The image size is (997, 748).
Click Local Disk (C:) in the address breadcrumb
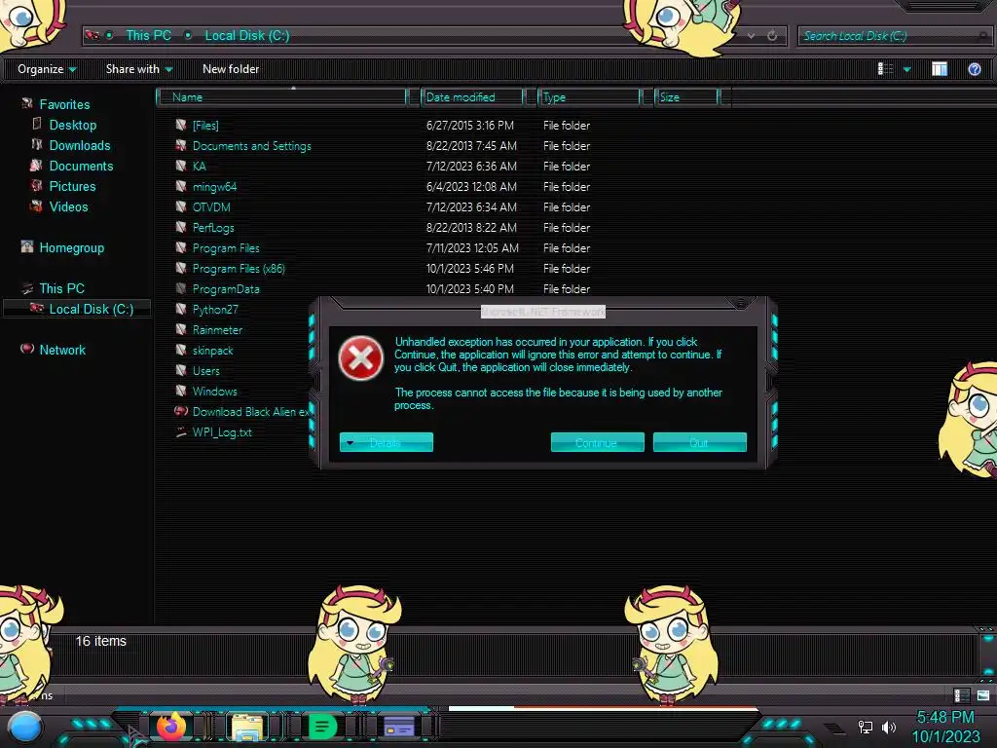click(246, 36)
